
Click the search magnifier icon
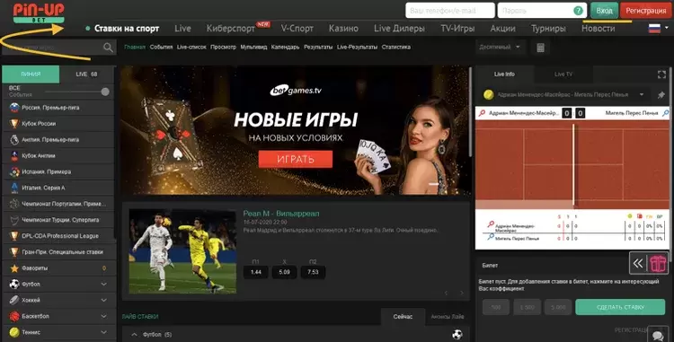[109, 48]
